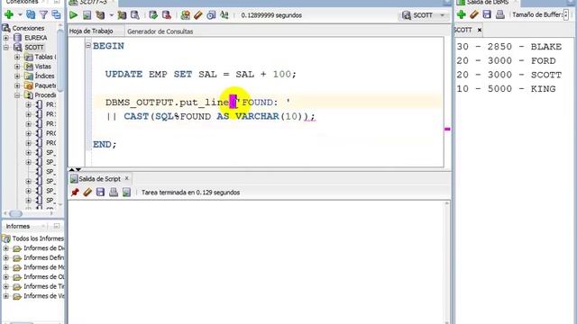Click the Rollback icon with red arrow
This screenshot has height=324, width=577.
pyautogui.click(x=166, y=15)
